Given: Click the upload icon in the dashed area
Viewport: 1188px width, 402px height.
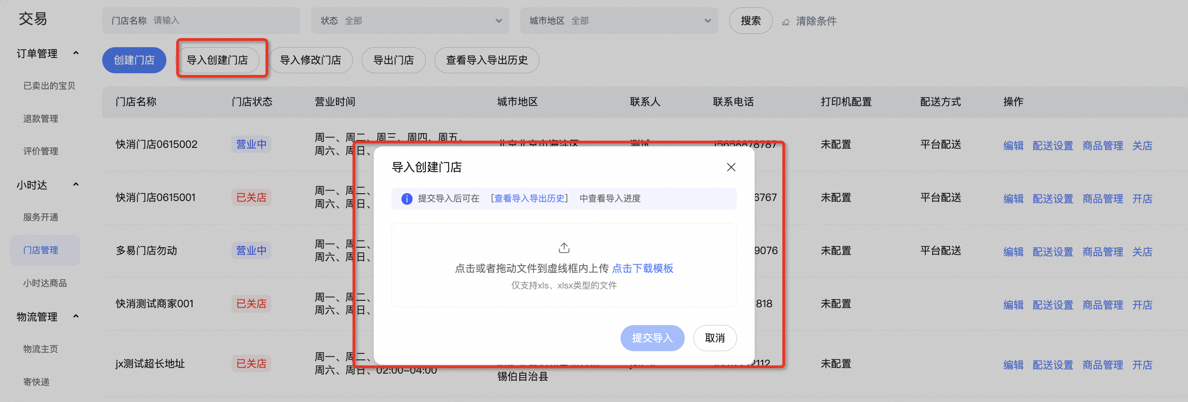Looking at the screenshot, I should 564,248.
